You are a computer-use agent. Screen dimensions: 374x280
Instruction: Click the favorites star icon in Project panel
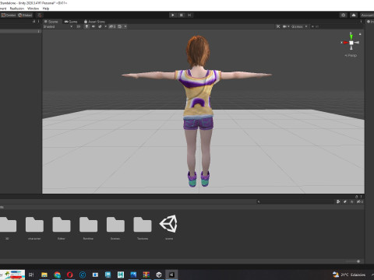click(x=352, y=201)
